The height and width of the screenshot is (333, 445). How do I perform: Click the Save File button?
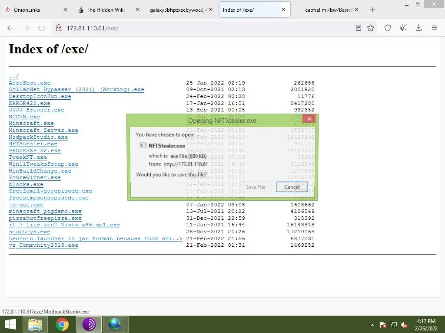[256, 187]
